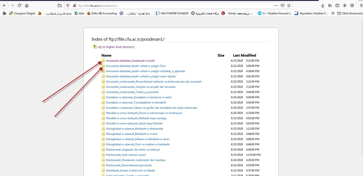Reload the current FTP page

click(20, 5)
